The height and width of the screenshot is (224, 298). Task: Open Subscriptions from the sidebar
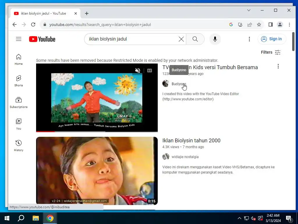click(19, 102)
